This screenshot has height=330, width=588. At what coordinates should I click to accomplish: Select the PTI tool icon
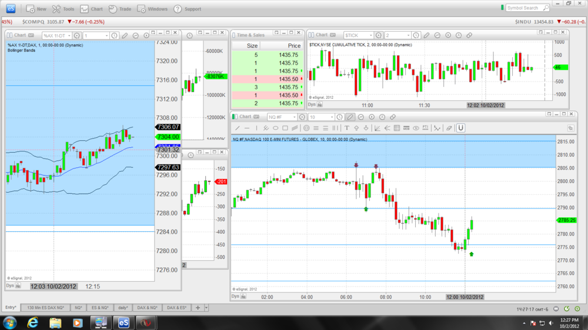[425, 128]
